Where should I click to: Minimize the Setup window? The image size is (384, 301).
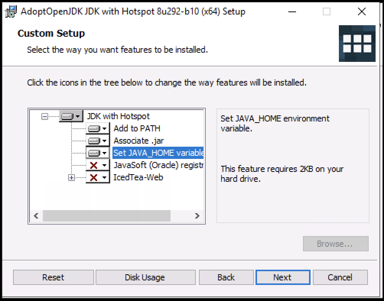click(292, 11)
